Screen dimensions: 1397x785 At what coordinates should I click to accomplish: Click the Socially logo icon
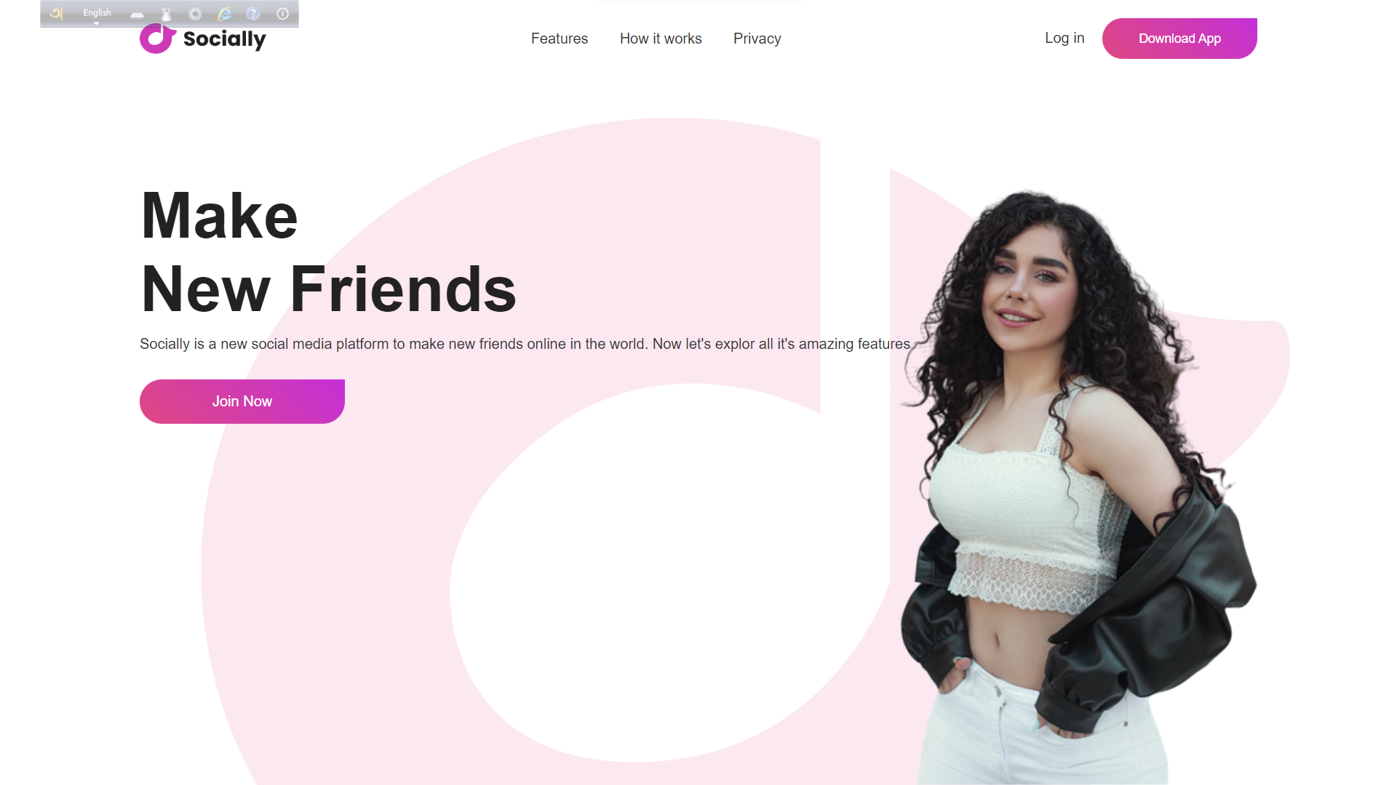(157, 39)
